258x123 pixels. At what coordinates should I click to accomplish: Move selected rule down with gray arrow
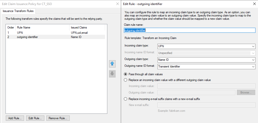112,74
